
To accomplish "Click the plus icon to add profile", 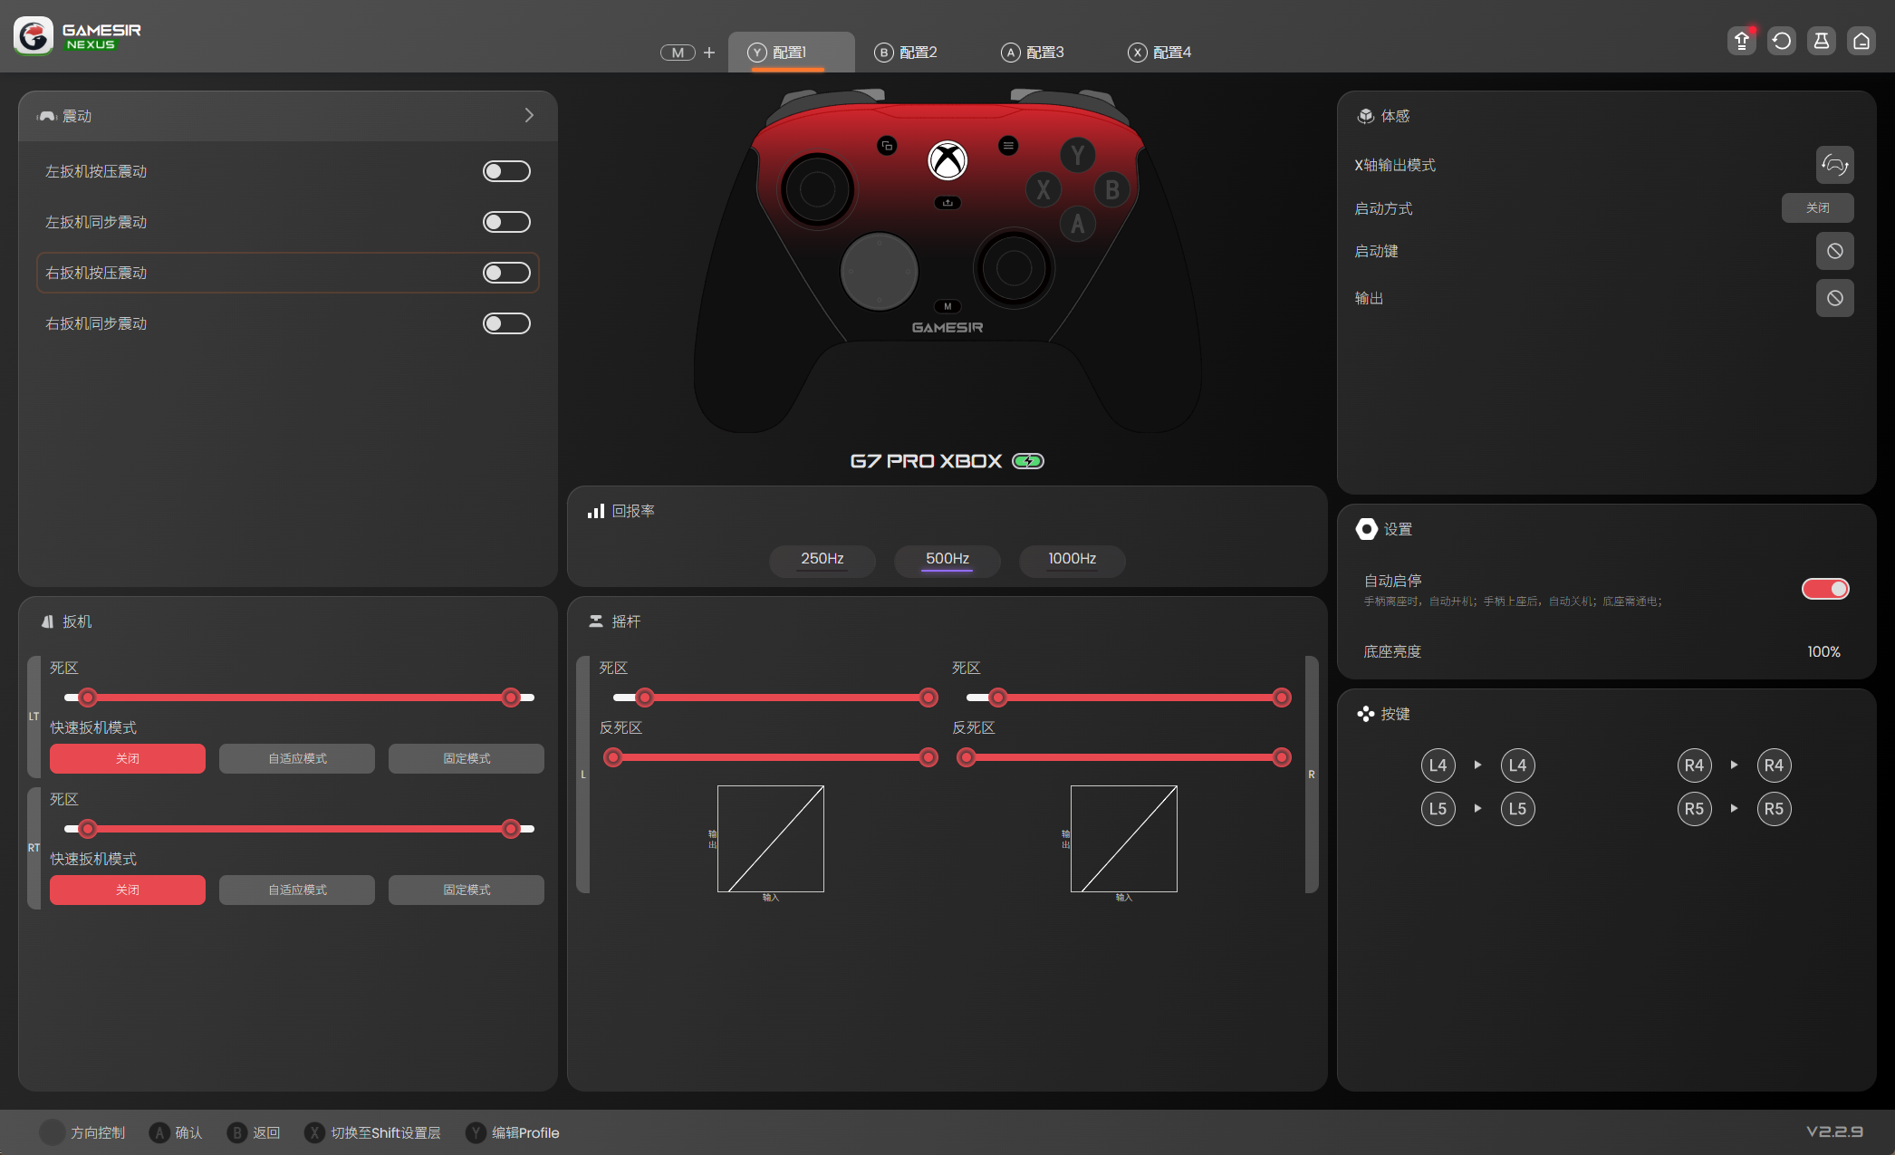I will (x=709, y=53).
